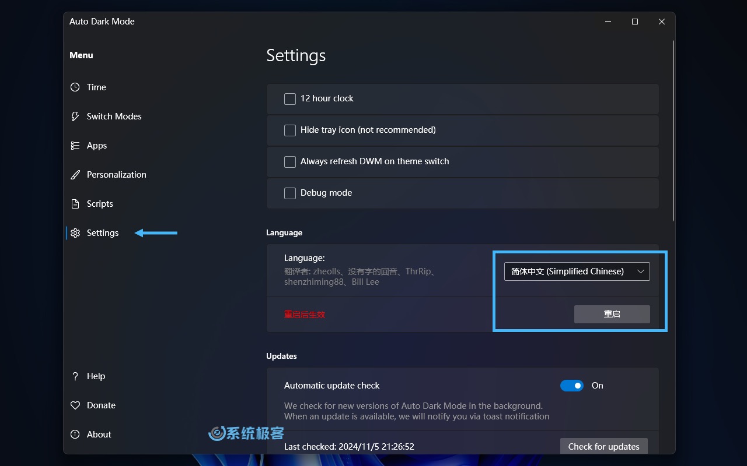Click the About info icon
Viewport: 747px width, 466px height.
click(75, 435)
